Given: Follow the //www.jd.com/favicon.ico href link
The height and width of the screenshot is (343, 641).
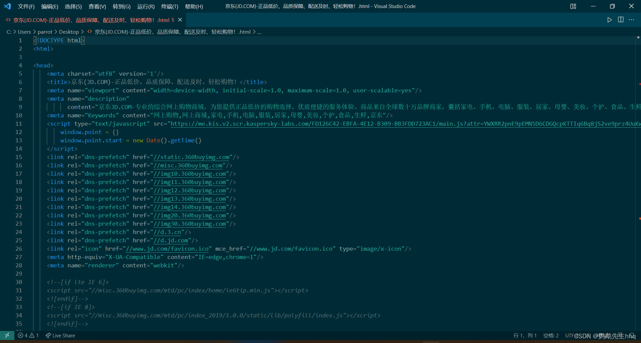Looking at the screenshot, I should point(167,249).
